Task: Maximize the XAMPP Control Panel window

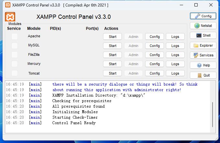Action: [196, 5]
